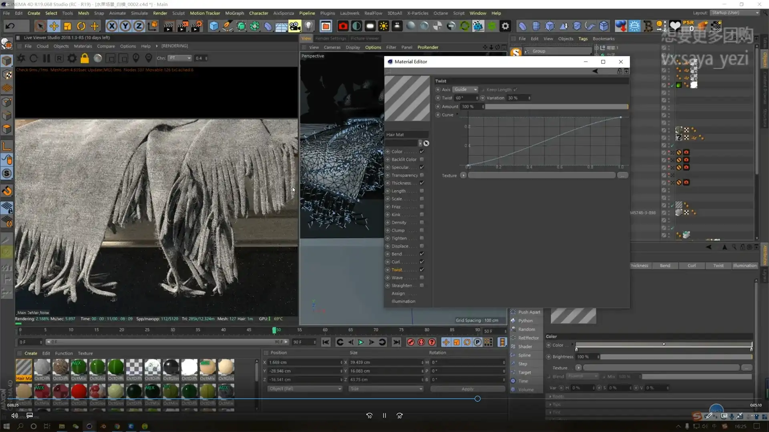Click the Shader effector icon
The height and width of the screenshot is (432, 769).
(x=513, y=346)
